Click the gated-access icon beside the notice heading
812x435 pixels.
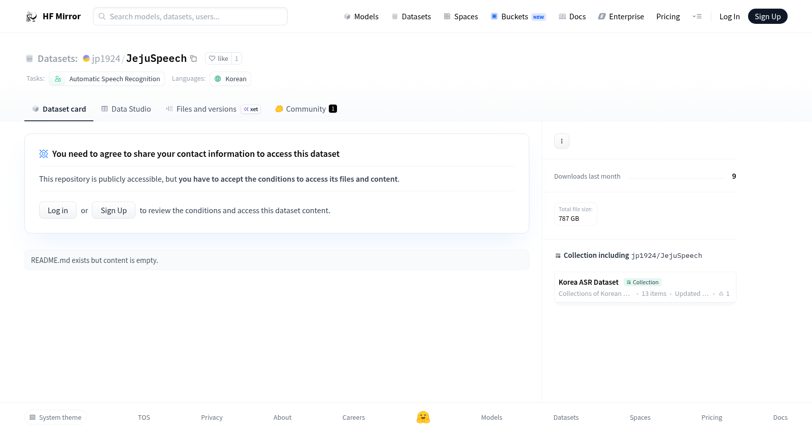point(44,154)
